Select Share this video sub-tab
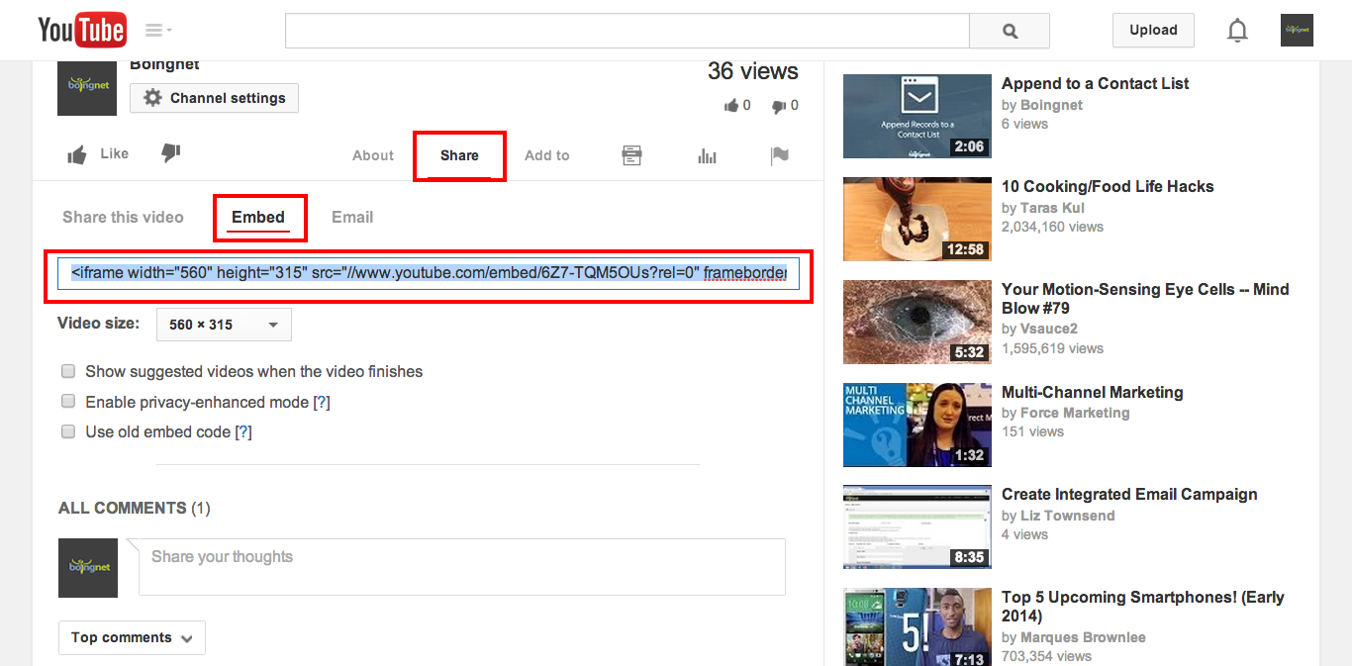1352x666 pixels. coord(123,217)
